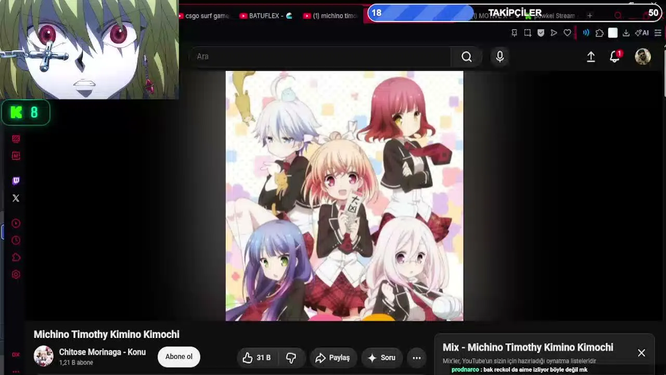Viewport: 666px width, 375px height.
Task: Open the browser AI assistant icon
Action: pos(642,33)
